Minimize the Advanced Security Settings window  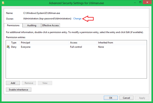[x=135, y=3]
